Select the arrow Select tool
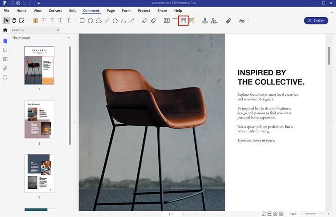336x217 pixels. pos(6,21)
